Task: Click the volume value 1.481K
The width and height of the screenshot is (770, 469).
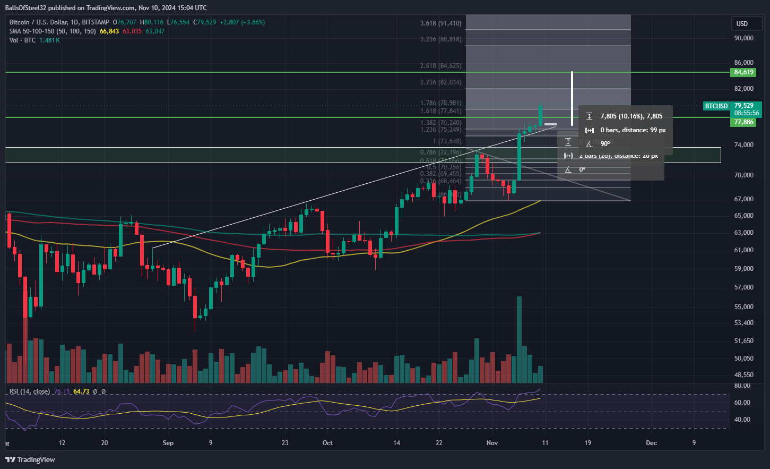Action: [49, 40]
